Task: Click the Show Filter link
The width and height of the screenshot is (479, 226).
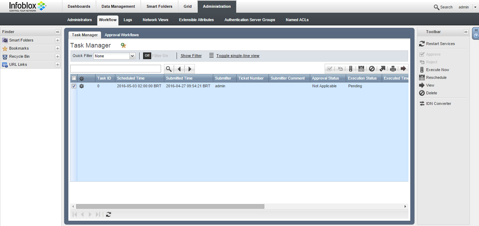Action: tap(191, 56)
